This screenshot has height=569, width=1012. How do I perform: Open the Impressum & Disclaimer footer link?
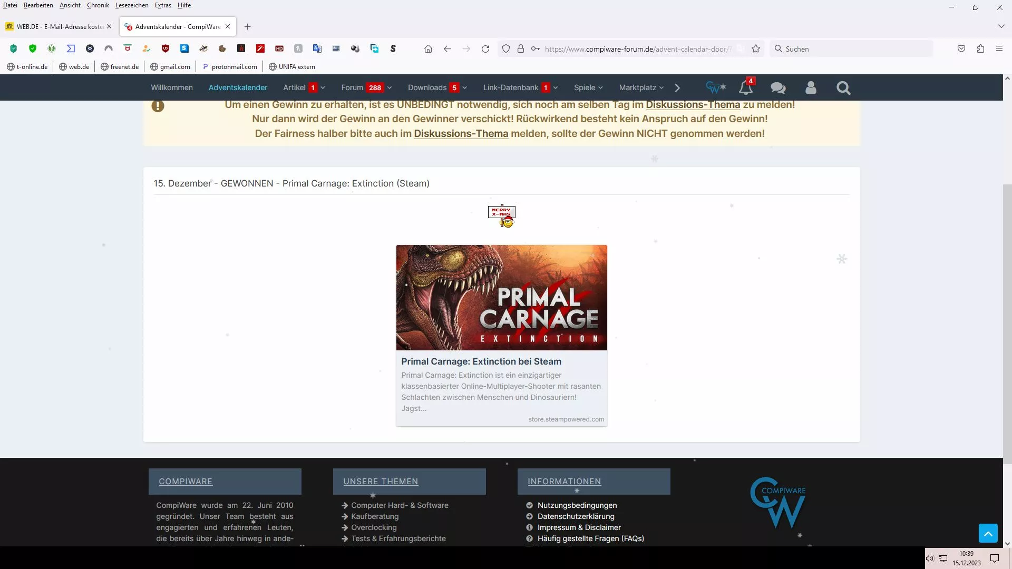pos(579,527)
